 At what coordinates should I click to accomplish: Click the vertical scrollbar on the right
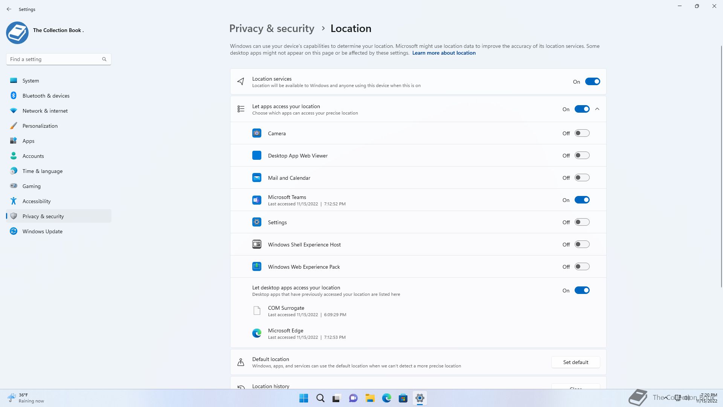click(721, 166)
